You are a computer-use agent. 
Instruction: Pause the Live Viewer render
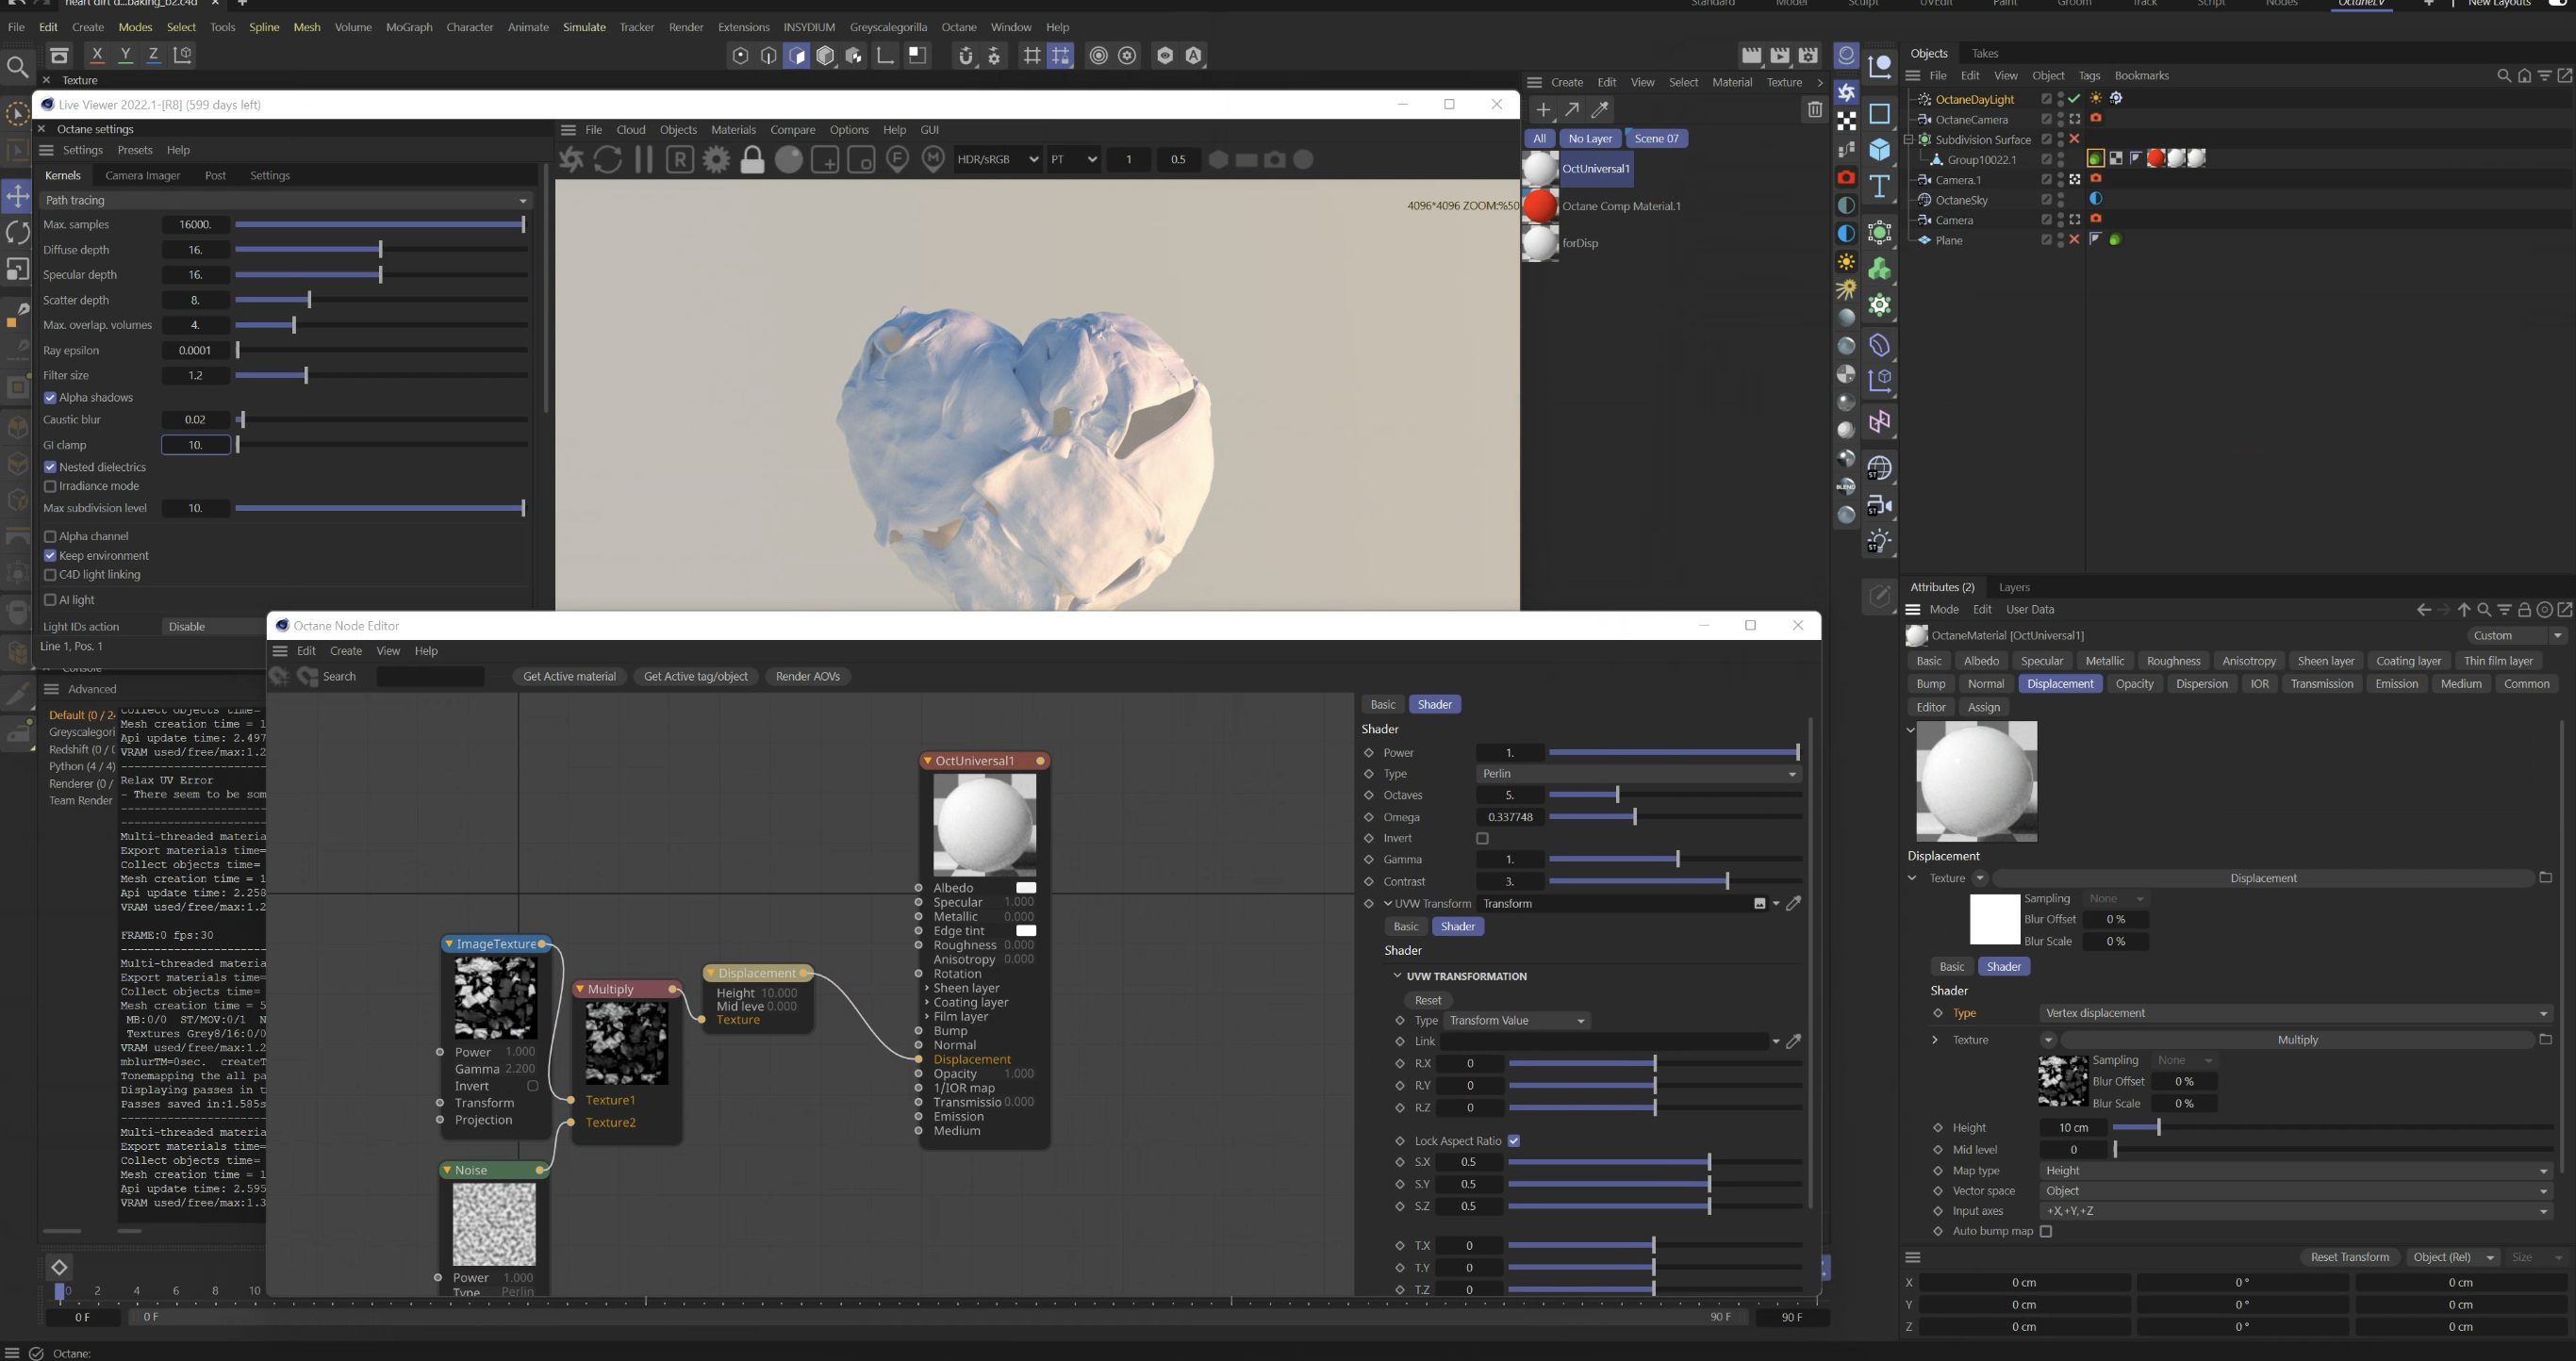tap(644, 160)
